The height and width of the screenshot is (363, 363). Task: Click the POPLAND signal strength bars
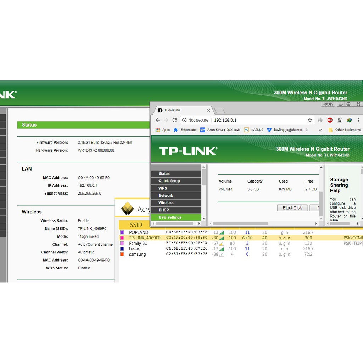coord(222,233)
